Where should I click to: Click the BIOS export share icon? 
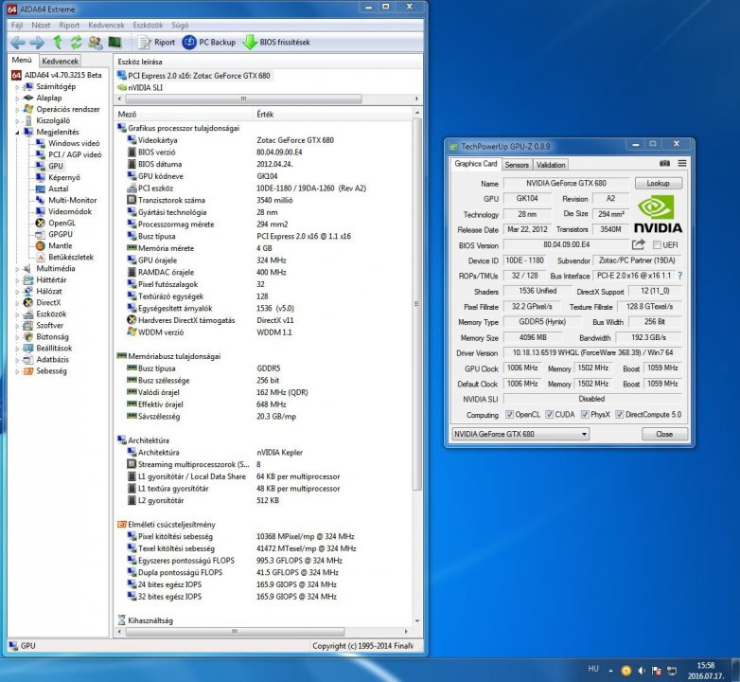pyautogui.click(x=639, y=244)
